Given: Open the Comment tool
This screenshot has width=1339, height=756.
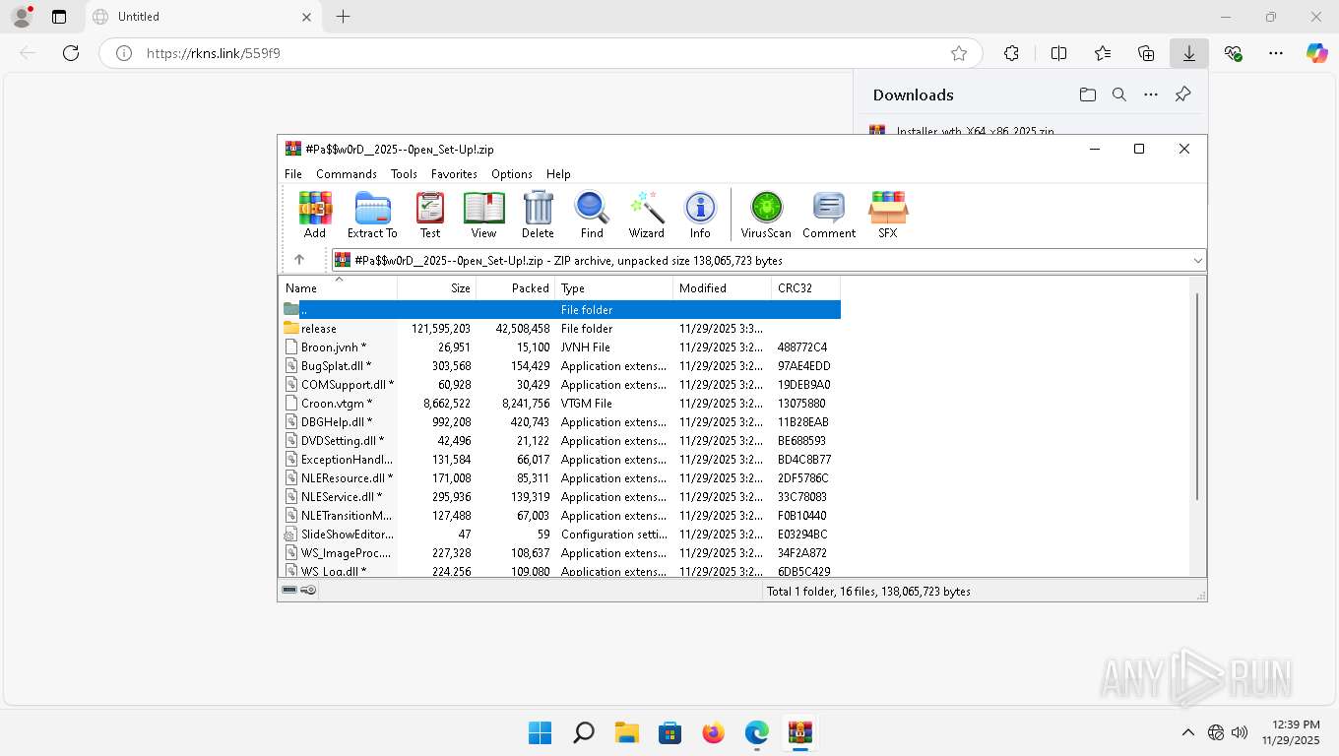Looking at the screenshot, I should coord(829,215).
